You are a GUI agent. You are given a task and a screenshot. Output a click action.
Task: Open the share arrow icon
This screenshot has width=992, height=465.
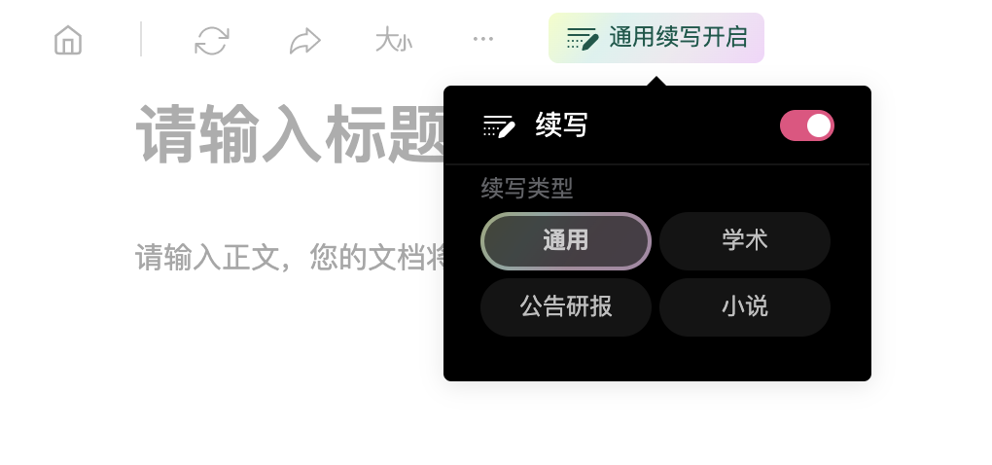(305, 41)
